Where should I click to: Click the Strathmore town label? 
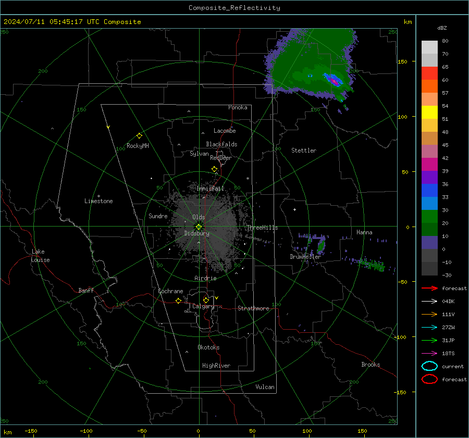(253, 308)
